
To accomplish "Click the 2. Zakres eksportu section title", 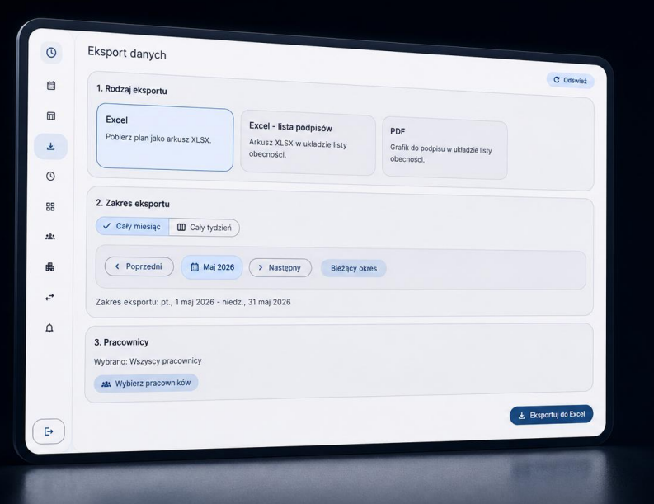I will coord(133,203).
